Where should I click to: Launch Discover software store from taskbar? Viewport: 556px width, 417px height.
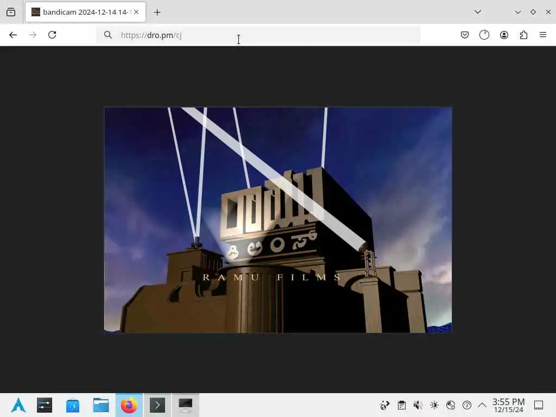point(73,405)
